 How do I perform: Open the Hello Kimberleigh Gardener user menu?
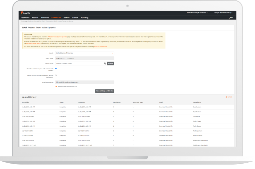click(197, 13)
